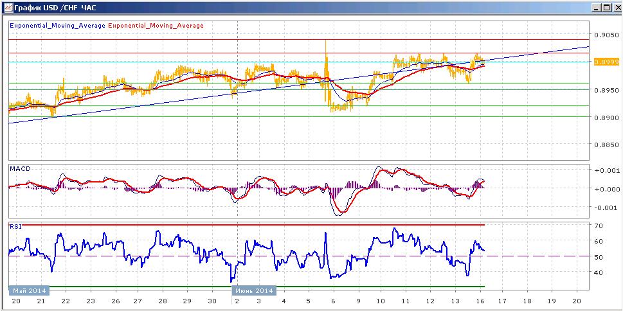Click the RSI 60 level label

[599, 241]
